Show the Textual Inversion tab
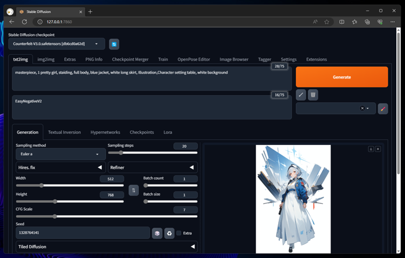This screenshot has width=405, height=258. click(64, 132)
